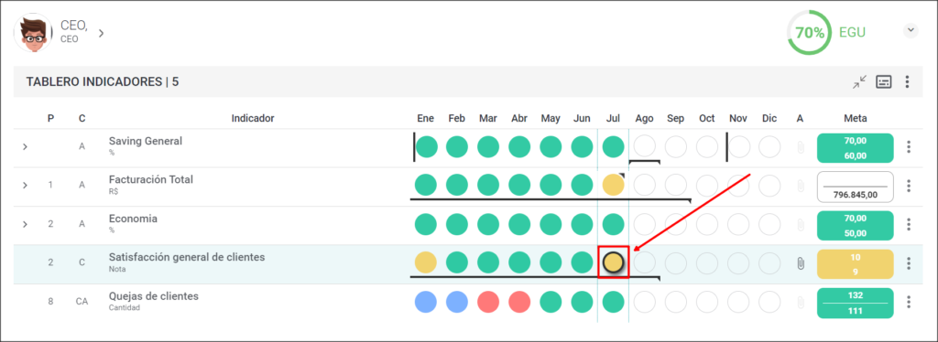Open attachment clip for Satisfacción general de clientes

[x=801, y=263]
